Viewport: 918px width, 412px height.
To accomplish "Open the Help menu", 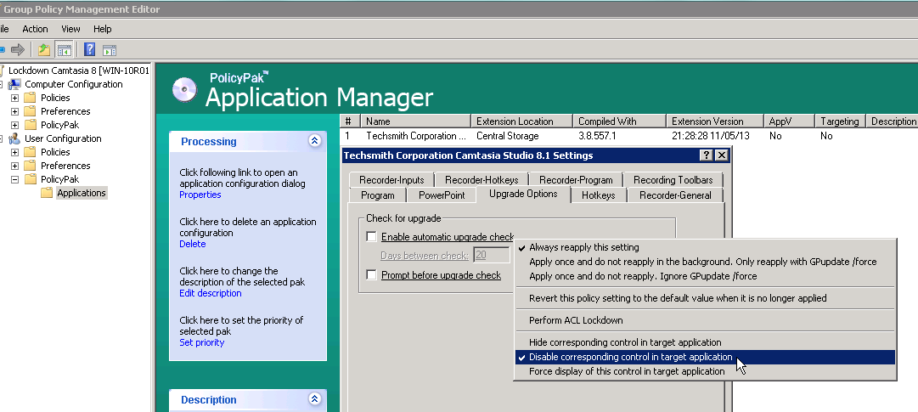I will 103,29.
